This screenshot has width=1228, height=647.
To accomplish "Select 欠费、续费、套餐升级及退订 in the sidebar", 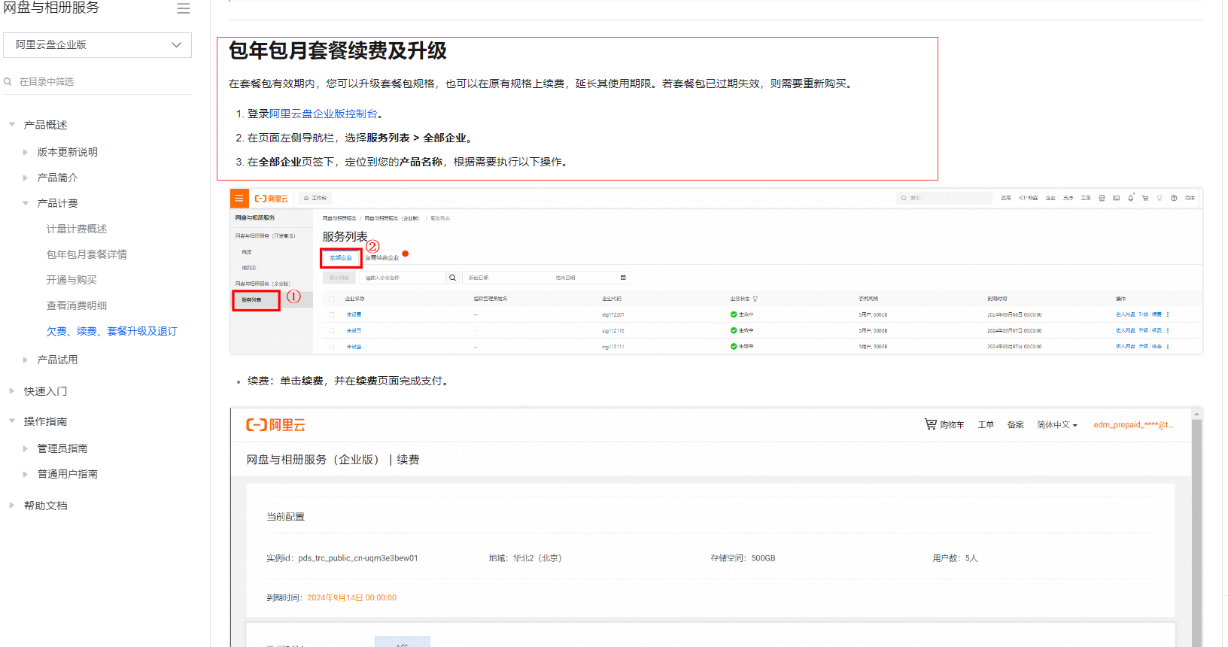I will (112, 331).
